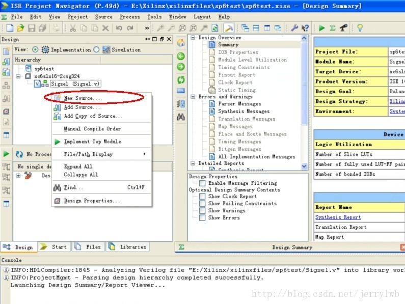The image size is (405, 304).
Task: Click the scroll up arrow in summary tree
Action: click(304, 38)
